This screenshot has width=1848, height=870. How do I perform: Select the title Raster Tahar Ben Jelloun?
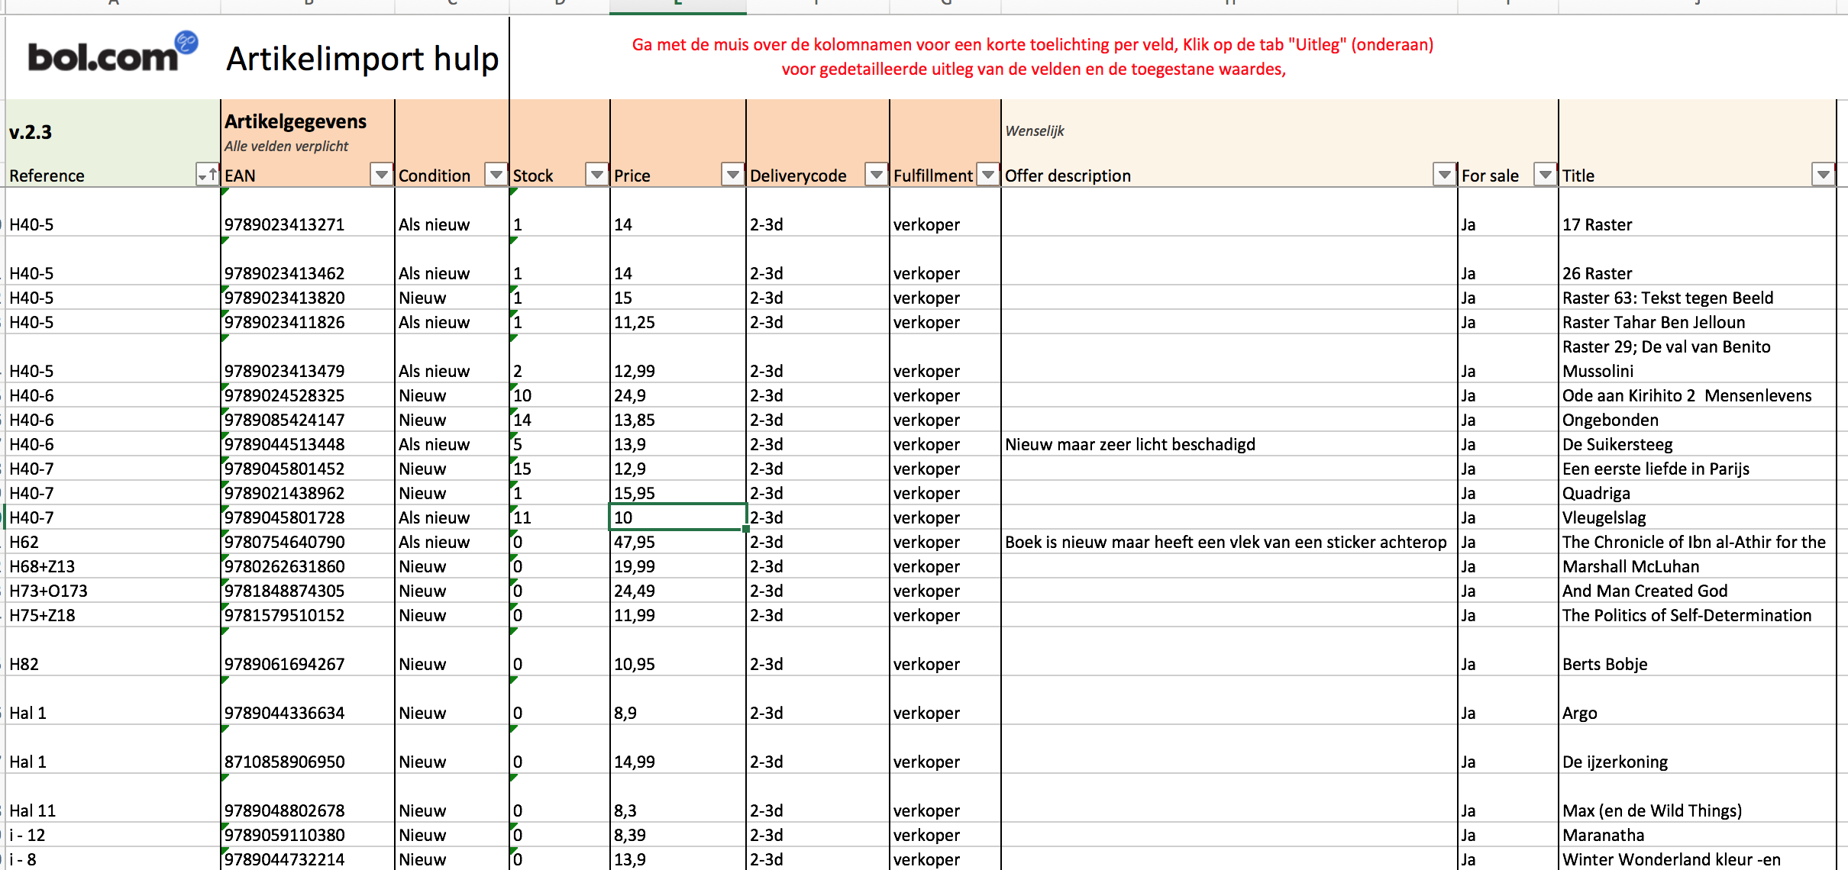click(1697, 322)
